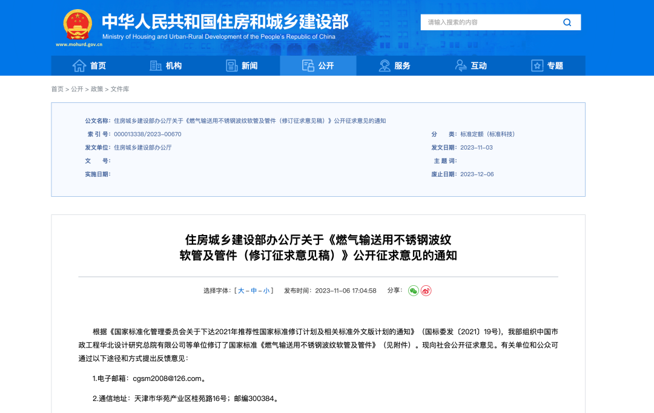
Task: Click the star icon beside 专题
Action: pyautogui.click(x=537, y=65)
